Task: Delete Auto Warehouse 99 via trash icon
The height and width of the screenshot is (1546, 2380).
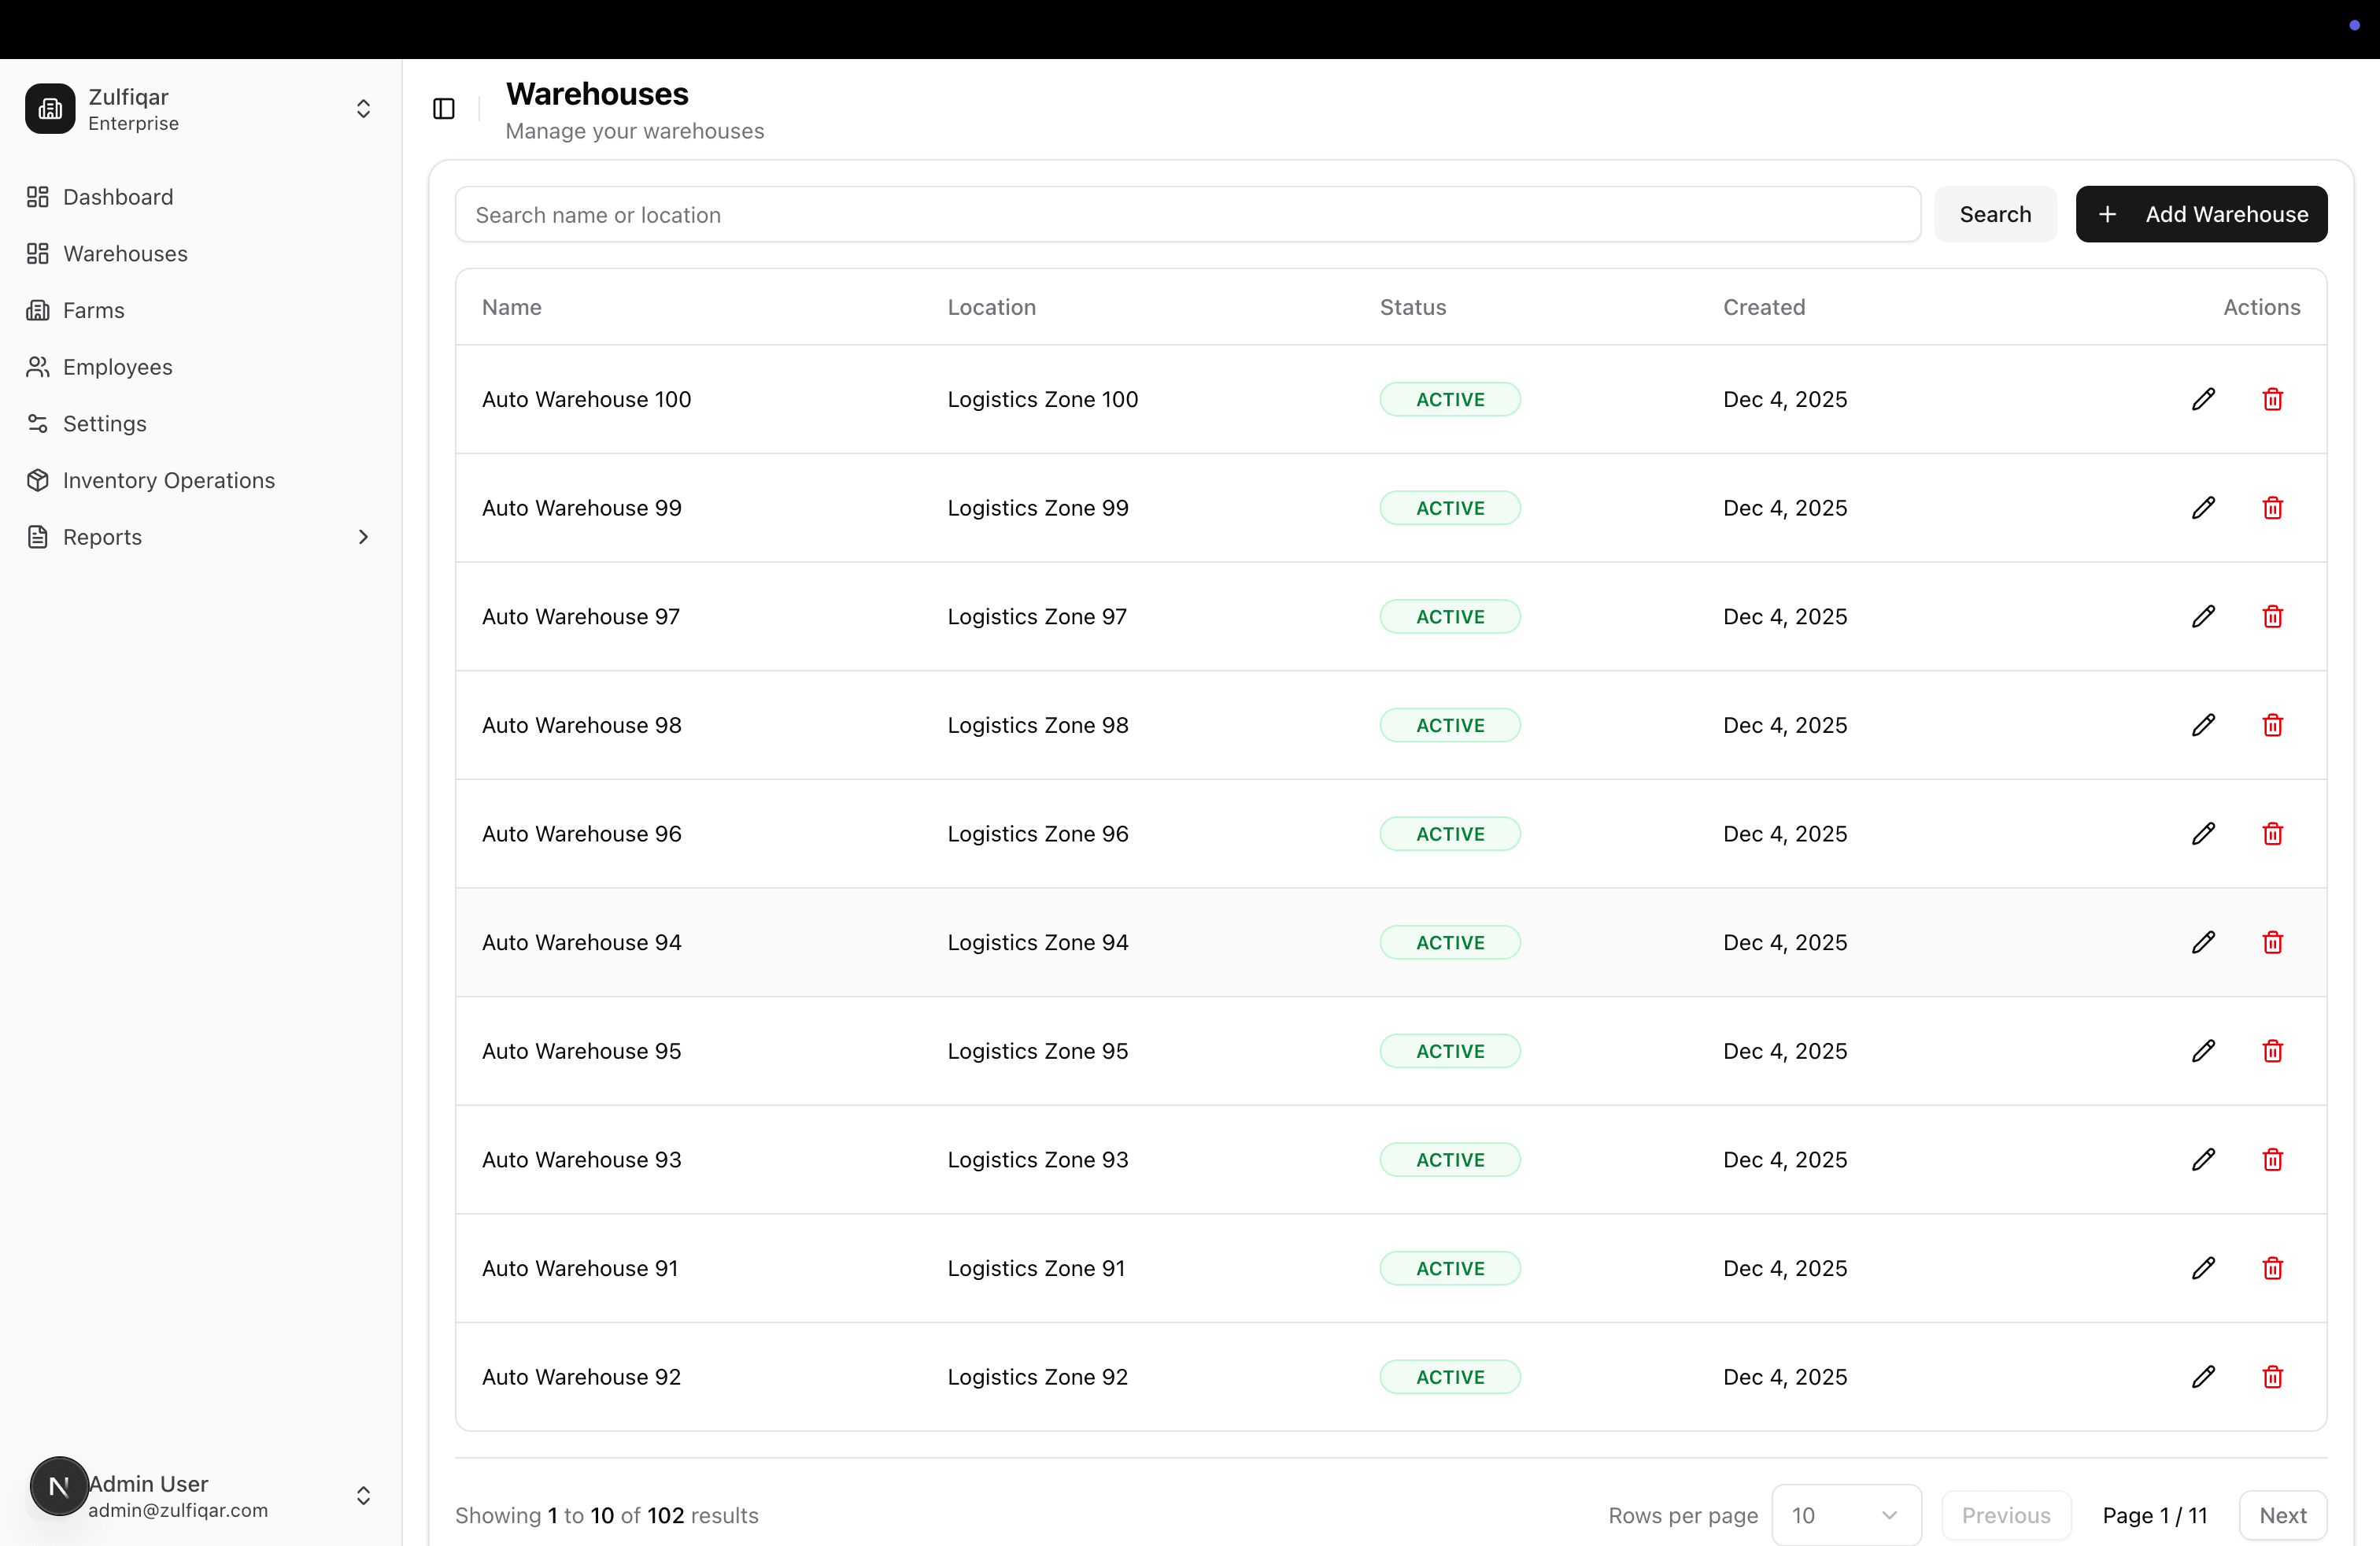Action: coord(2272,508)
